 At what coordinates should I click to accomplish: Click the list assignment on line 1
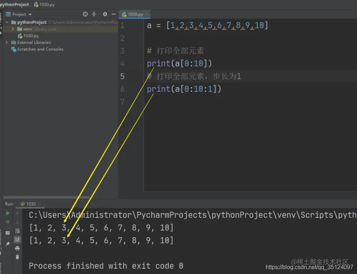pos(208,25)
